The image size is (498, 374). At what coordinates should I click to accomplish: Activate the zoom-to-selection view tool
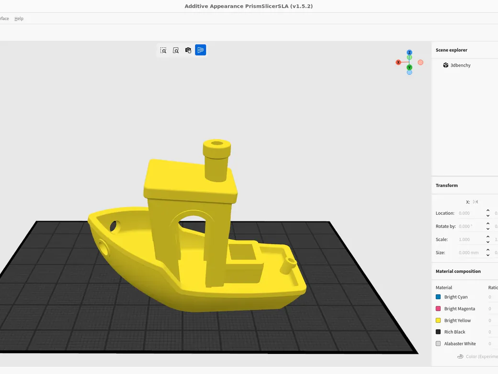coord(163,50)
